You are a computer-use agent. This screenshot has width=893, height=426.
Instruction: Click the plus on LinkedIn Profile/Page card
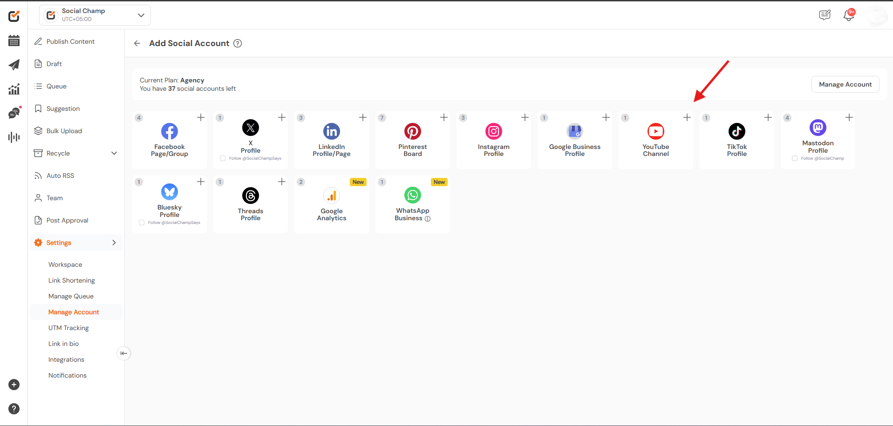point(363,117)
